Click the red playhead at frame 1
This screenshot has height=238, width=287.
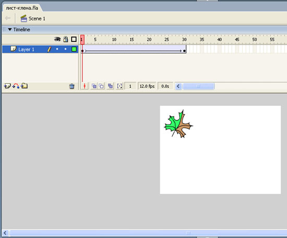point(82,40)
